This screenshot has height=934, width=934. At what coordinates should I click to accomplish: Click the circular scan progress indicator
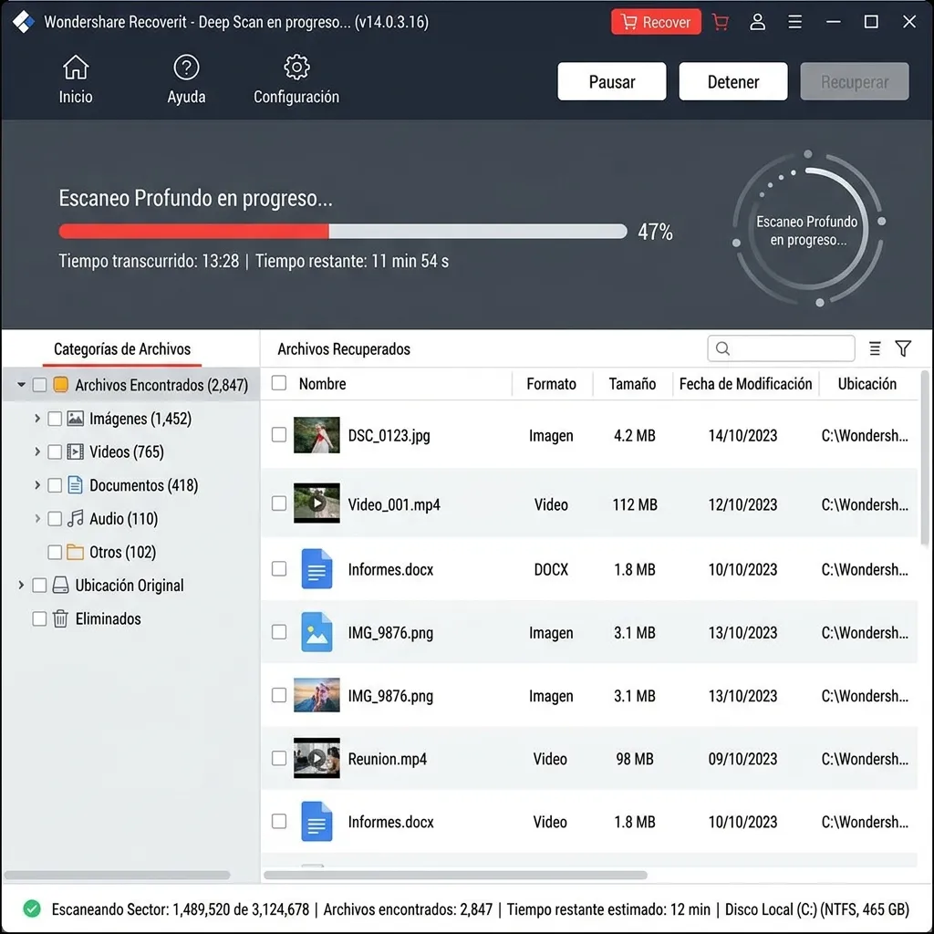point(808,231)
